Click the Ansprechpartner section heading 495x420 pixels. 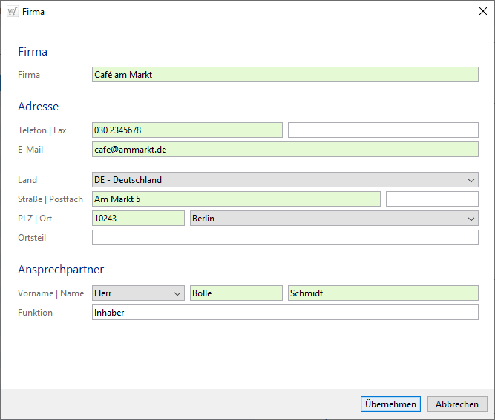[61, 270]
